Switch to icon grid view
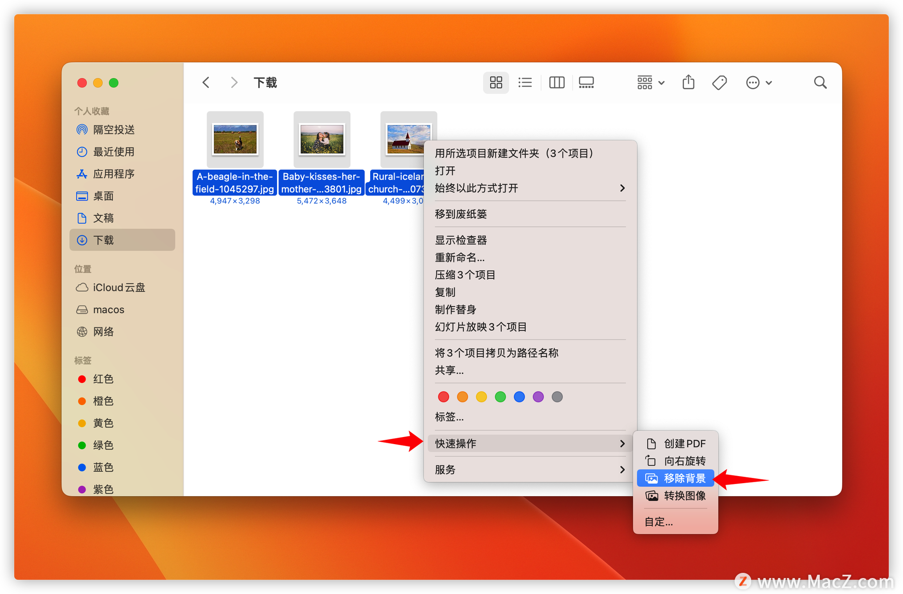The width and height of the screenshot is (903, 594). [496, 83]
